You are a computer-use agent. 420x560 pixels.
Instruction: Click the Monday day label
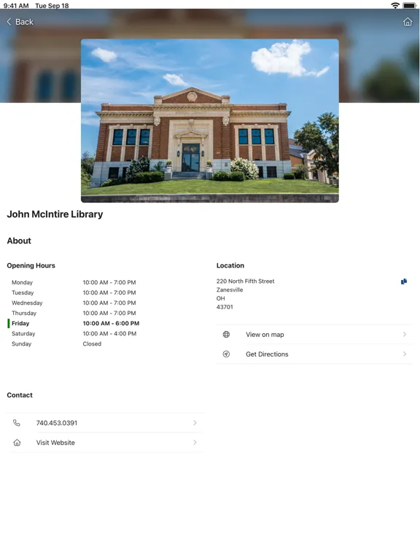click(22, 282)
